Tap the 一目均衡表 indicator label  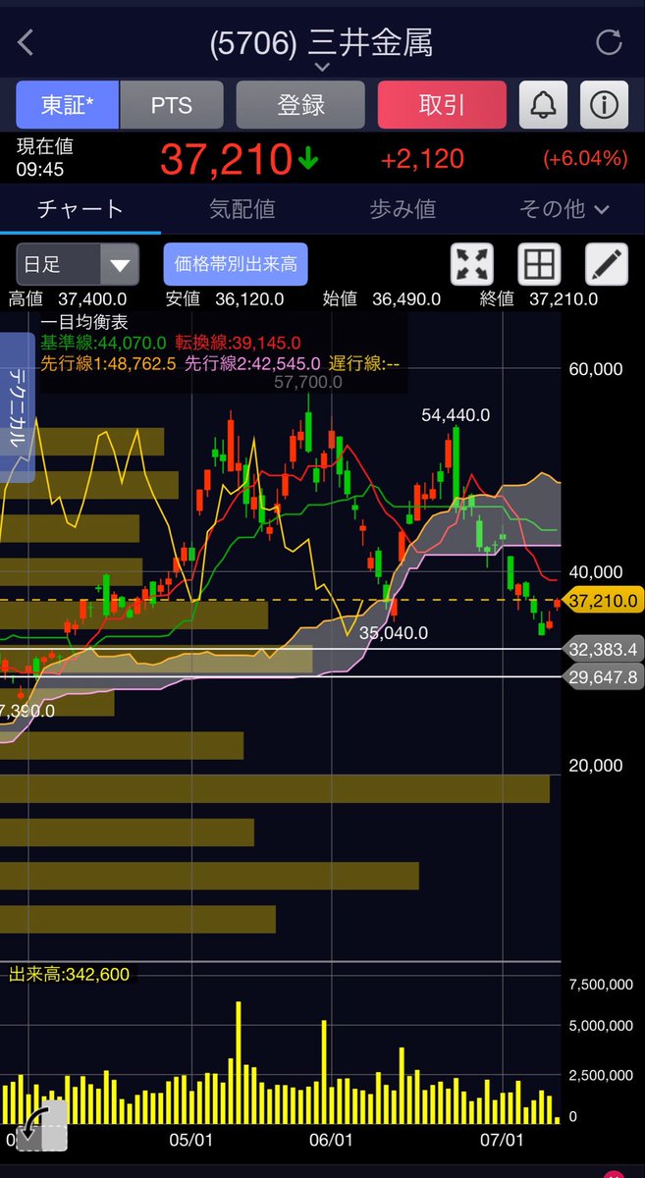pyautogui.click(x=84, y=322)
